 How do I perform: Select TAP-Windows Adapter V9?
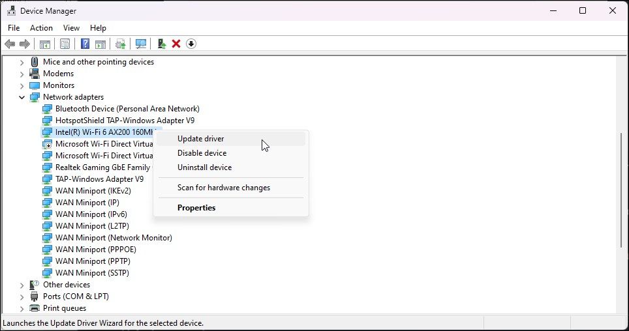(x=99, y=179)
